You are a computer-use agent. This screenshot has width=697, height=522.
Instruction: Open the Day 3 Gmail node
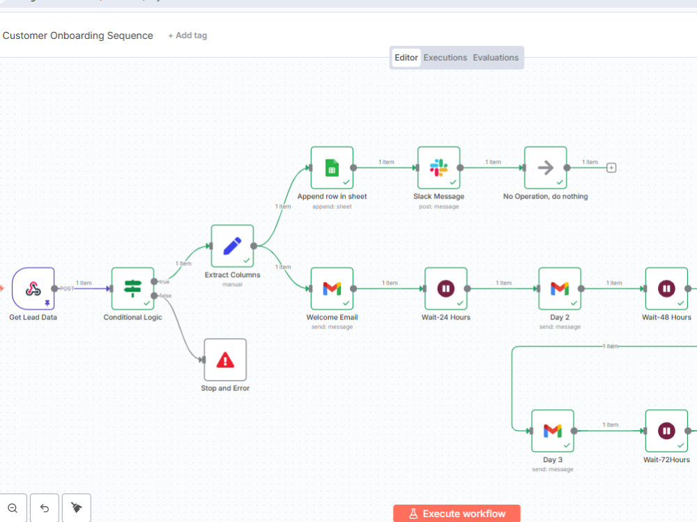tap(553, 431)
